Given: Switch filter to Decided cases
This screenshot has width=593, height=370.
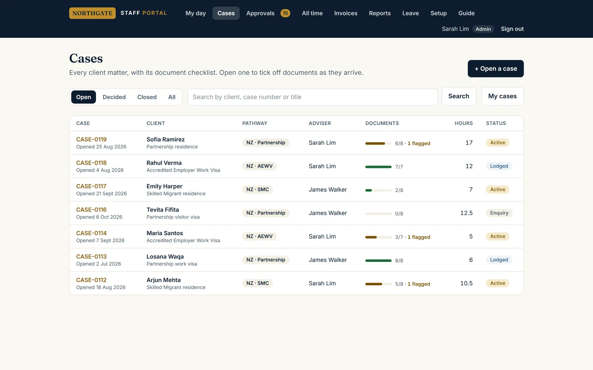Looking at the screenshot, I should (x=114, y=97).
